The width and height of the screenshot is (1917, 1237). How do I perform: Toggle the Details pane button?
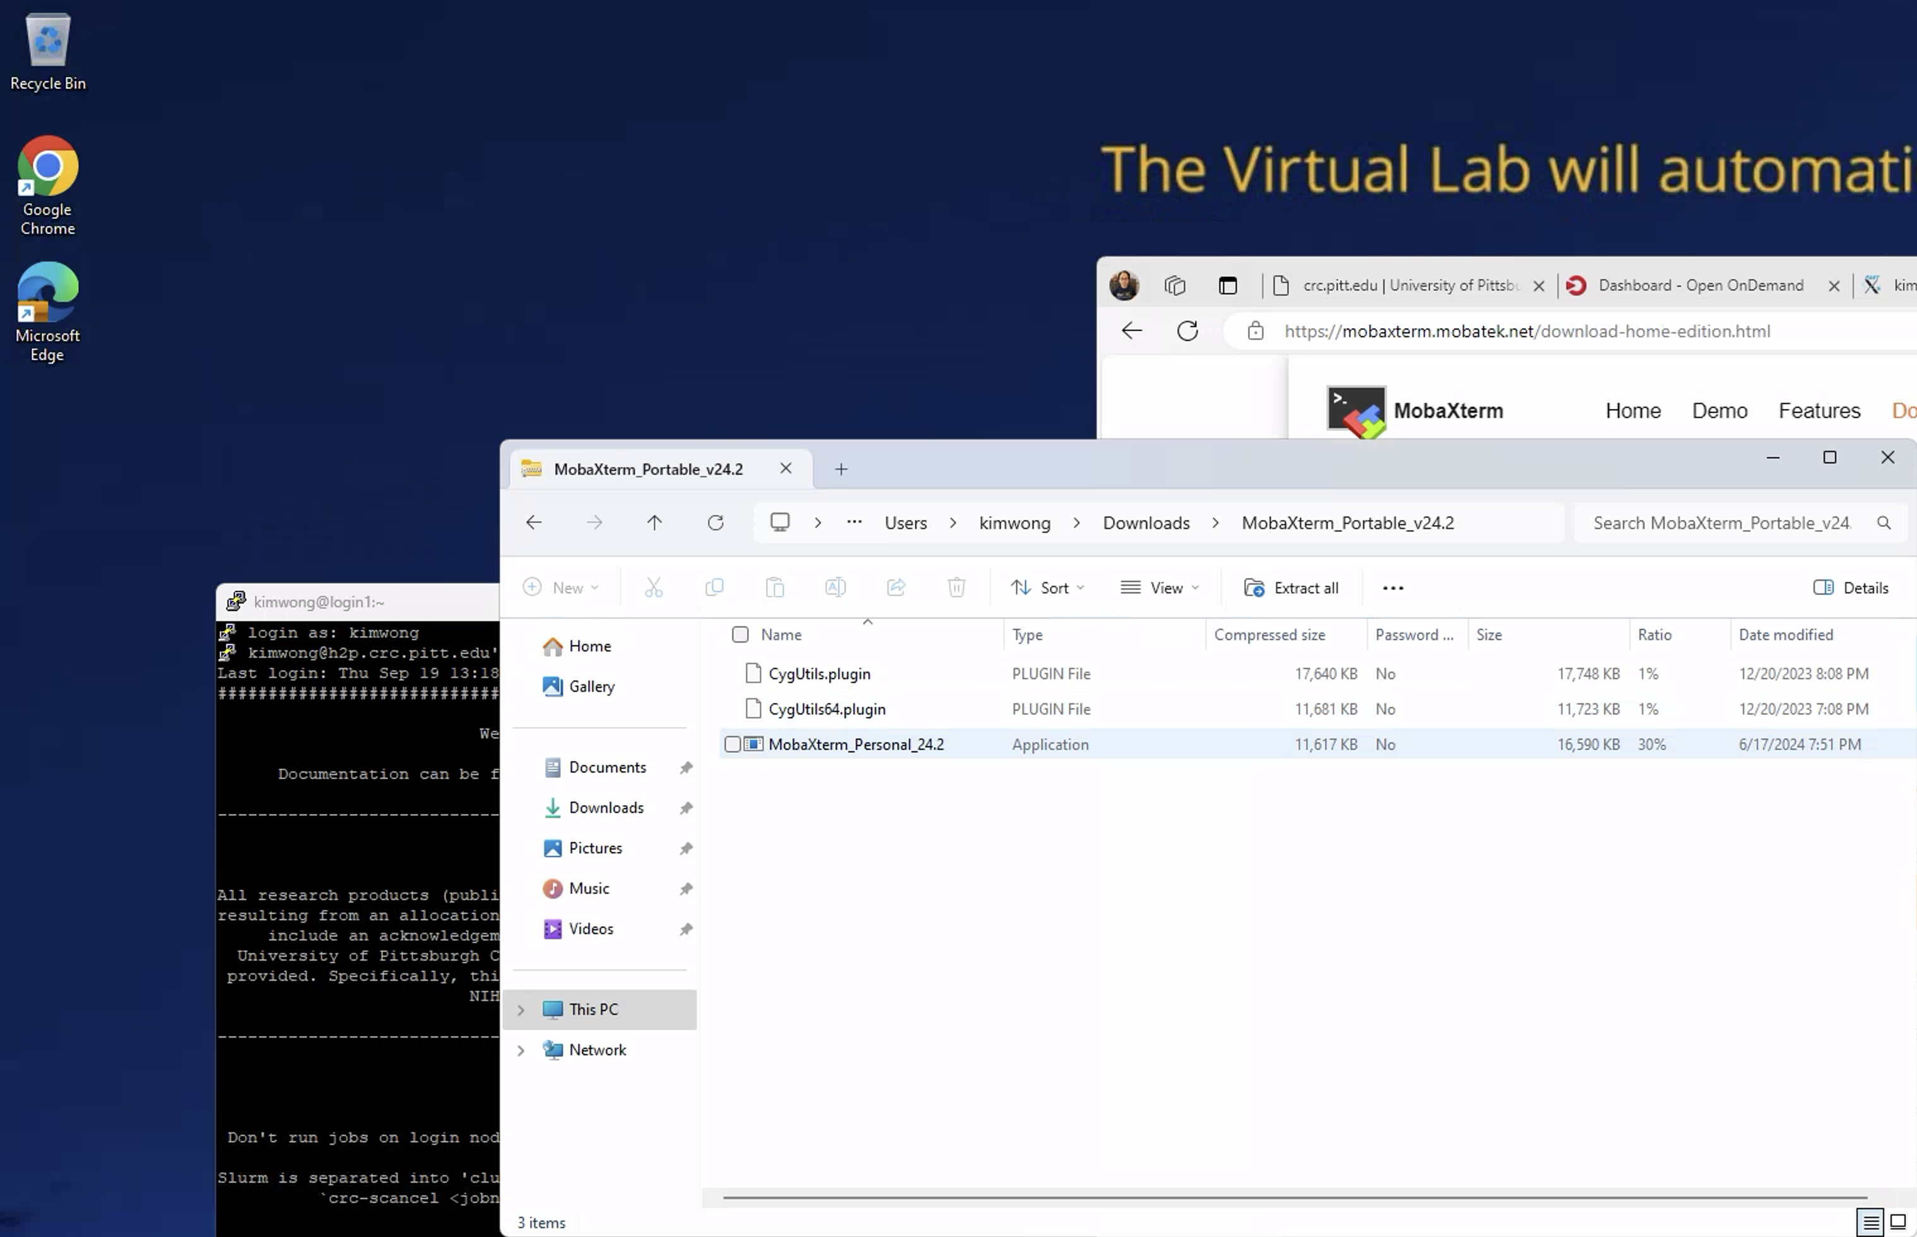pyautogui.click(x=1850, y=587)
